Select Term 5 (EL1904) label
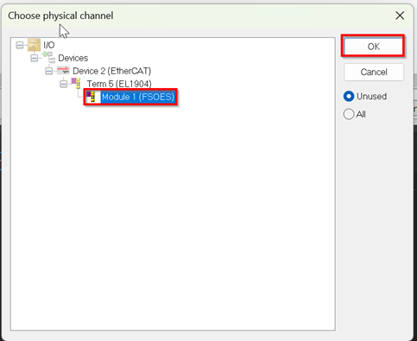This screenshot has height=341, width=417. coord(119,84)
